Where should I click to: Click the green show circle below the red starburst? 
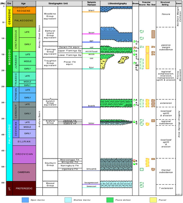[x=134, y=164]
